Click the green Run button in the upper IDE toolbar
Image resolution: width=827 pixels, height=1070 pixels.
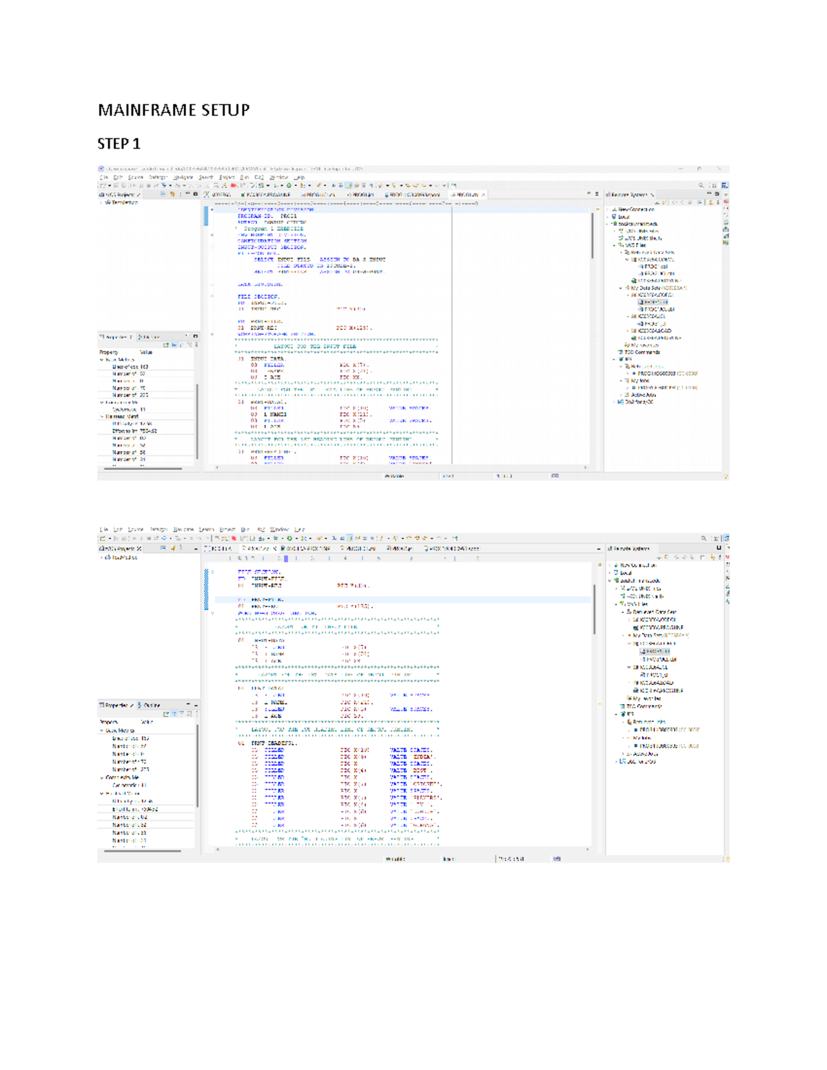click(289, 185)
